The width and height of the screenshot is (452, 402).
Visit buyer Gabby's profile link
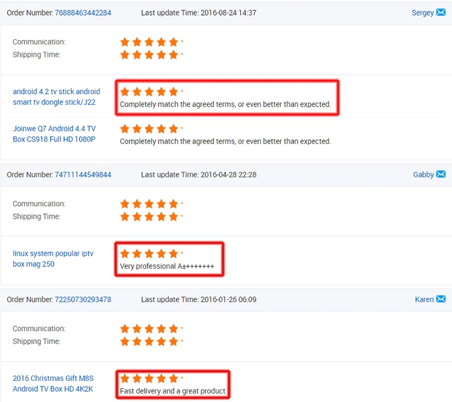[x=424, y=175]
